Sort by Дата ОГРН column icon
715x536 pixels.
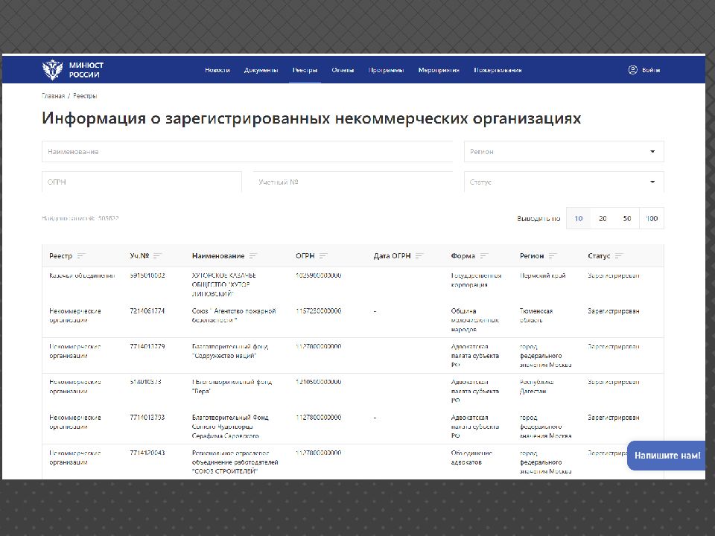tap(419, 255)
